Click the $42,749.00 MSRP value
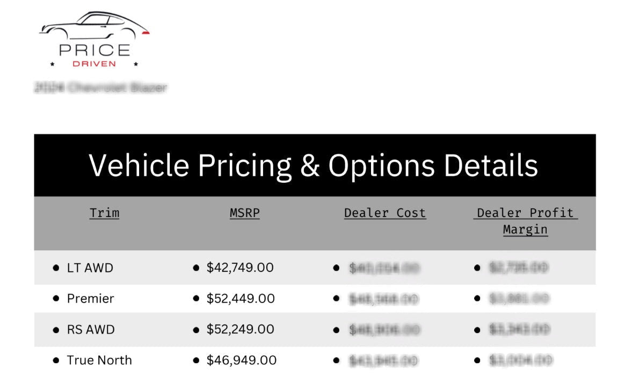 [x=240, y=268]
